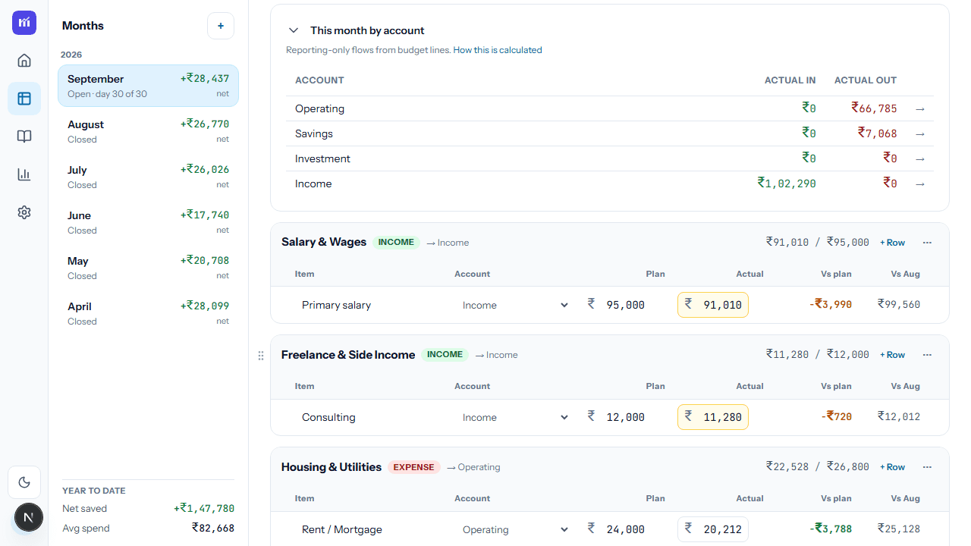
Task: Select the June month
Action: [x=149, y=222]
